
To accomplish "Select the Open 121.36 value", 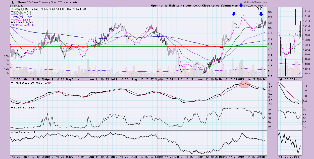I will pos(160,6).
